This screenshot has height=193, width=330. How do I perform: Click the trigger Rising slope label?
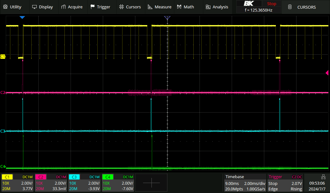(x=296, y=189)
